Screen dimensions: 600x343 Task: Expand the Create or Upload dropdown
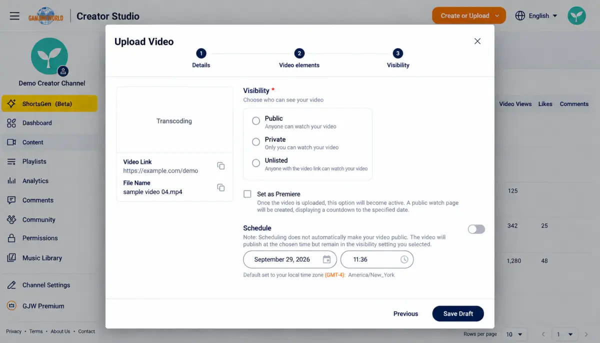click(469, 15)
